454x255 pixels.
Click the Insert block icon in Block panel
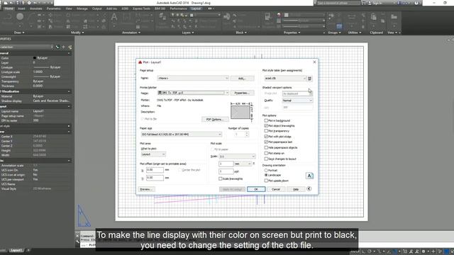click(227, 17)
